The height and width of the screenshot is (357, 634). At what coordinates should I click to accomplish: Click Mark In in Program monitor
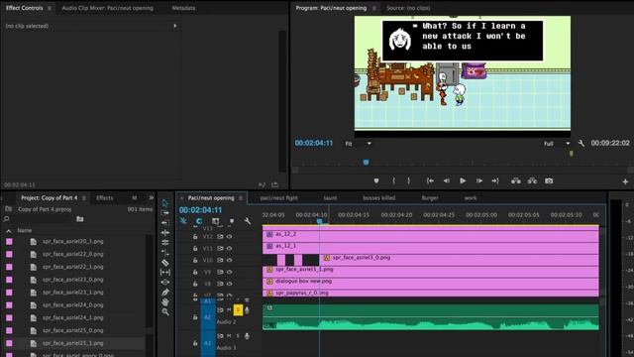pyautogui.click(x=394, y=180)
